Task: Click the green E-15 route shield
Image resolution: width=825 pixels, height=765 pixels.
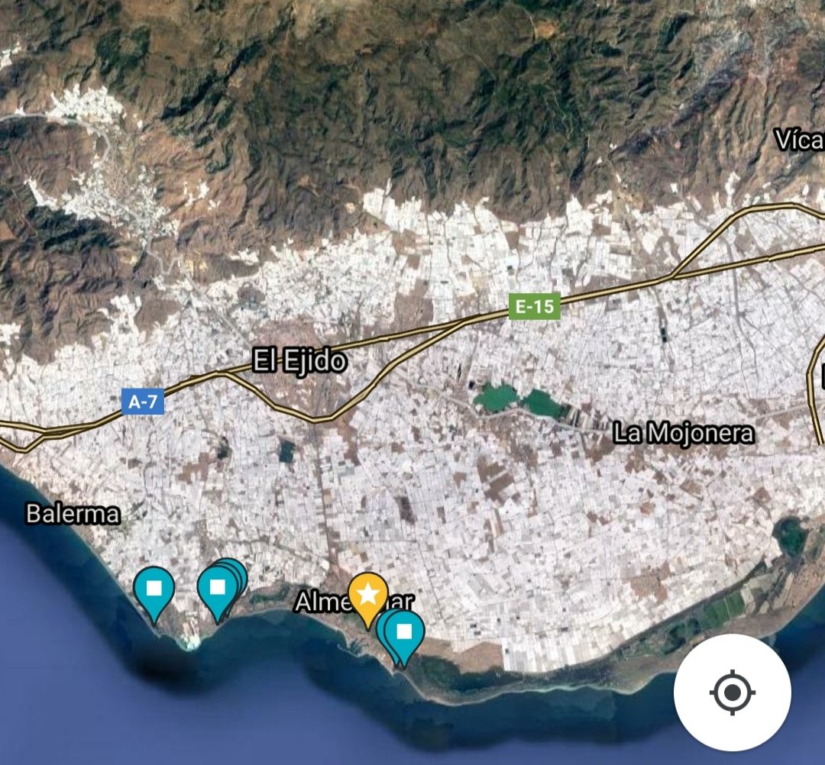Action: 535,306
